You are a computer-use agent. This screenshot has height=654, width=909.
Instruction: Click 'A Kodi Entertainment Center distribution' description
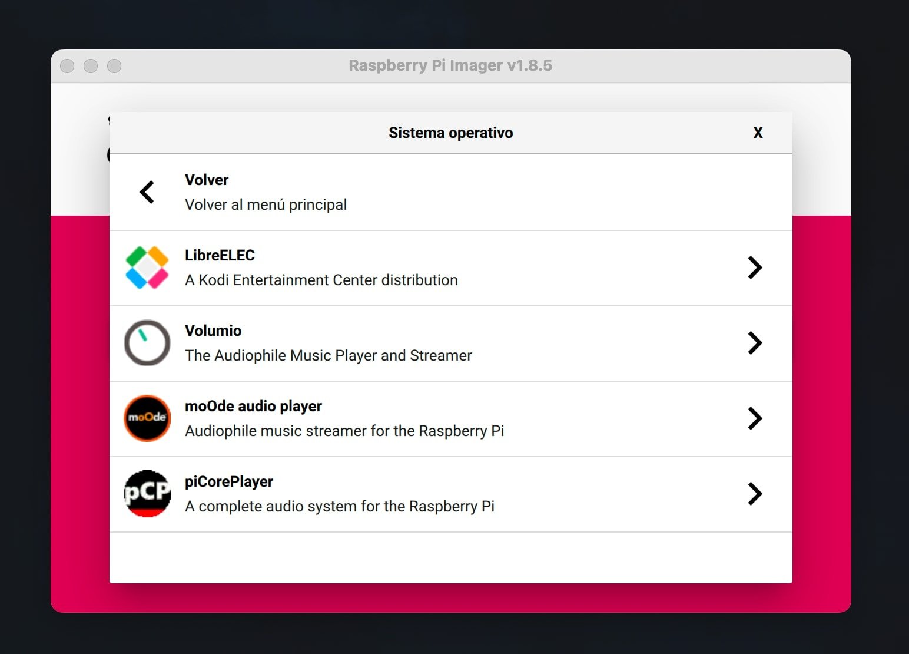click(321, 280)
